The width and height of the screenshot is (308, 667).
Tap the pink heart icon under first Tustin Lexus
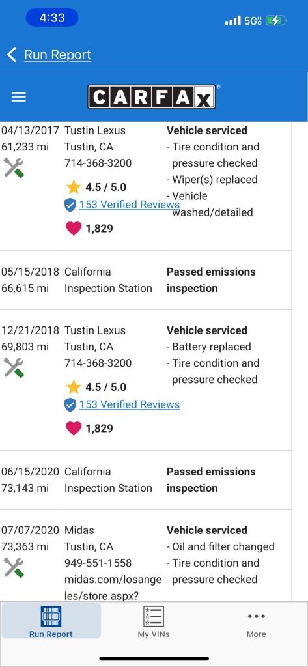(74, 229)
